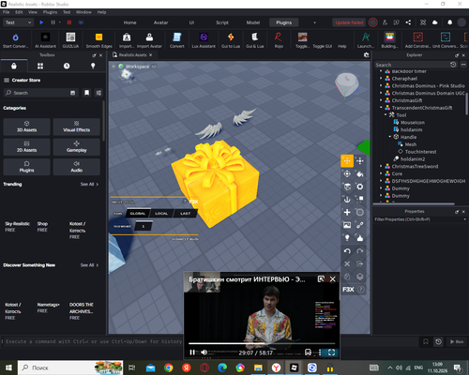The width and height of the screenshot is (469, 375).
Task: Open the Lux Assistant plugin
Action: [x=204, y=40]
